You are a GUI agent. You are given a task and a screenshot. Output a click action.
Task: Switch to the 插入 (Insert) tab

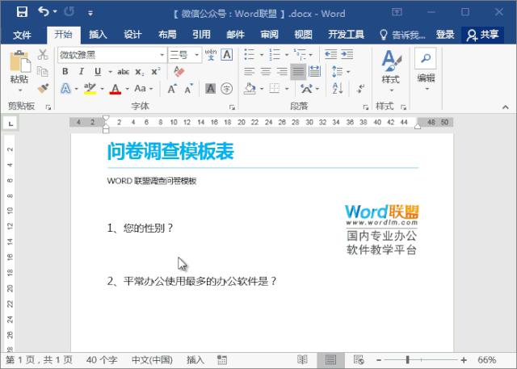(x=98, y=35)
